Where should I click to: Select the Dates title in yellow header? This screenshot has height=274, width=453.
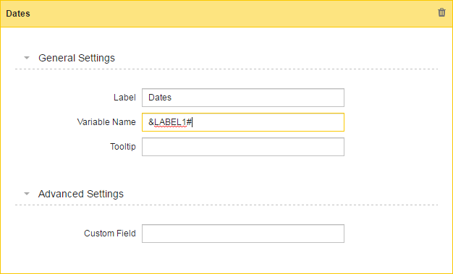tap(18, 14)
